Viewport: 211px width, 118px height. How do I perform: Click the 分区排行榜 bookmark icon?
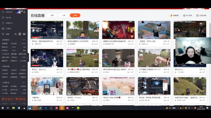coord(197,15)
